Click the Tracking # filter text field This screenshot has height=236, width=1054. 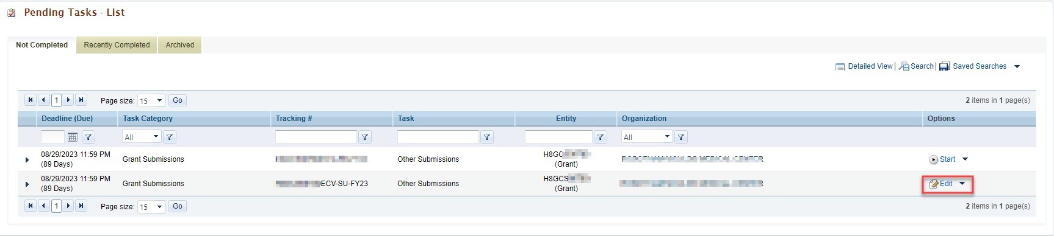pos(316,137)
